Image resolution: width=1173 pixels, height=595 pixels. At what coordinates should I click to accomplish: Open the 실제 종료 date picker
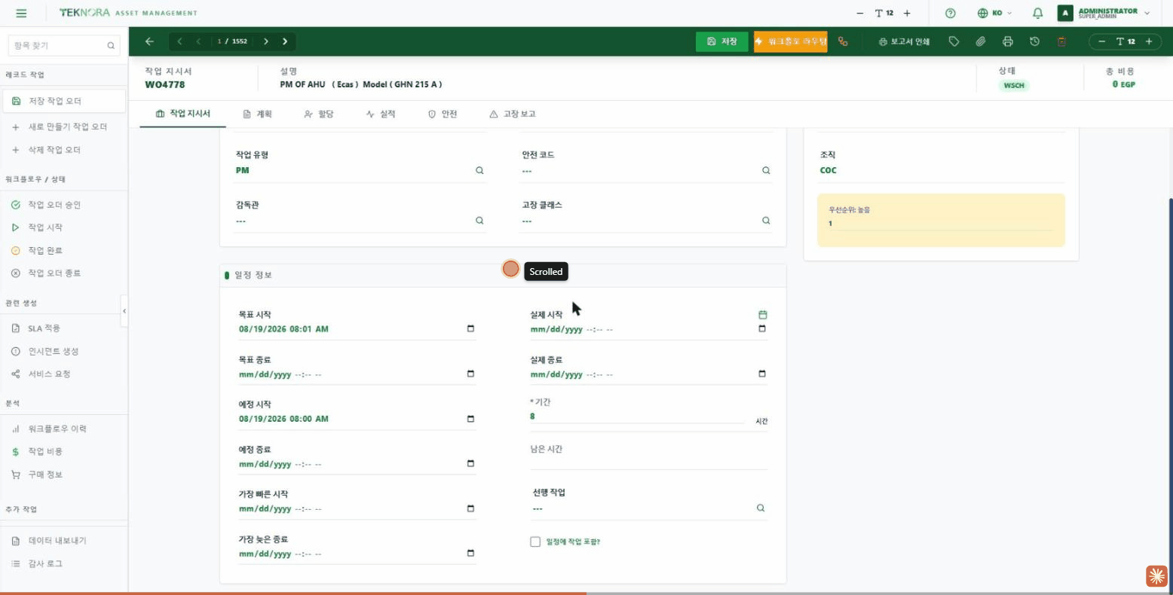[x=762, y=374]
